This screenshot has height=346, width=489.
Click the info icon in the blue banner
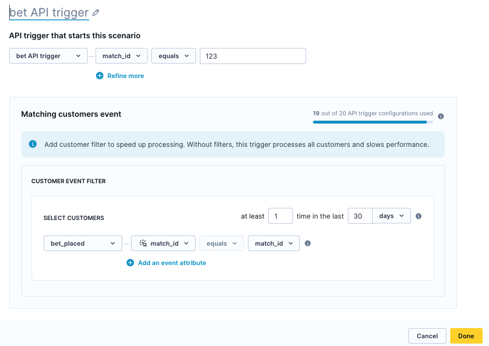(x=33, y=144)
